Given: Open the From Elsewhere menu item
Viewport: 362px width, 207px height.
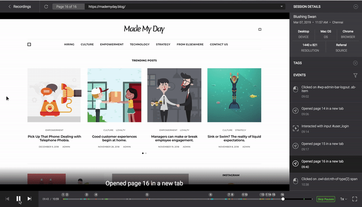Looking at the screenshot, I should (190, 44).
